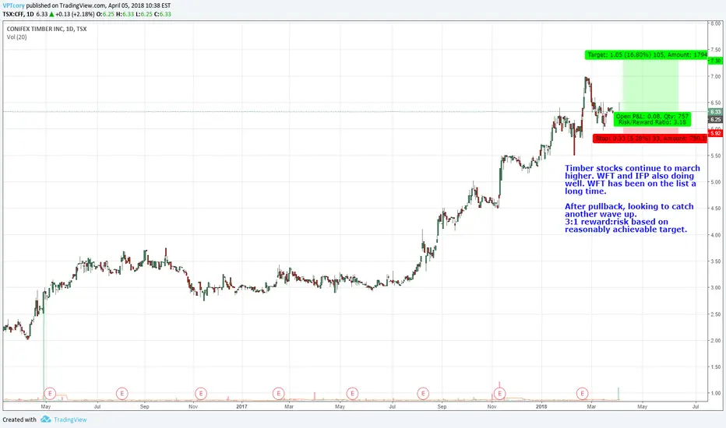
Task: Click the CONIFEX TIMBER INC, 1D, TSX title
Action: (46, 29)
